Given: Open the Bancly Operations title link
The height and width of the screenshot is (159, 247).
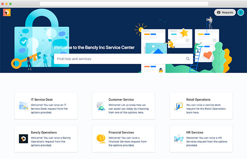Looking at the screenshot, I should click(x=44, y=133).
